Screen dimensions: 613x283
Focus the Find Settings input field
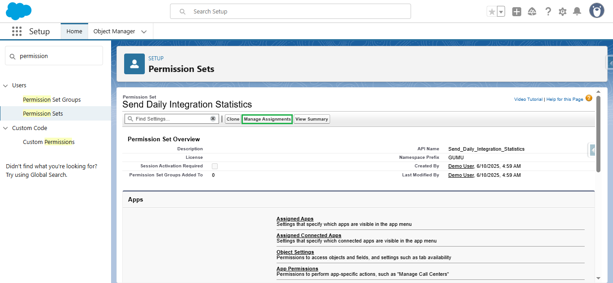pos(172,119)
